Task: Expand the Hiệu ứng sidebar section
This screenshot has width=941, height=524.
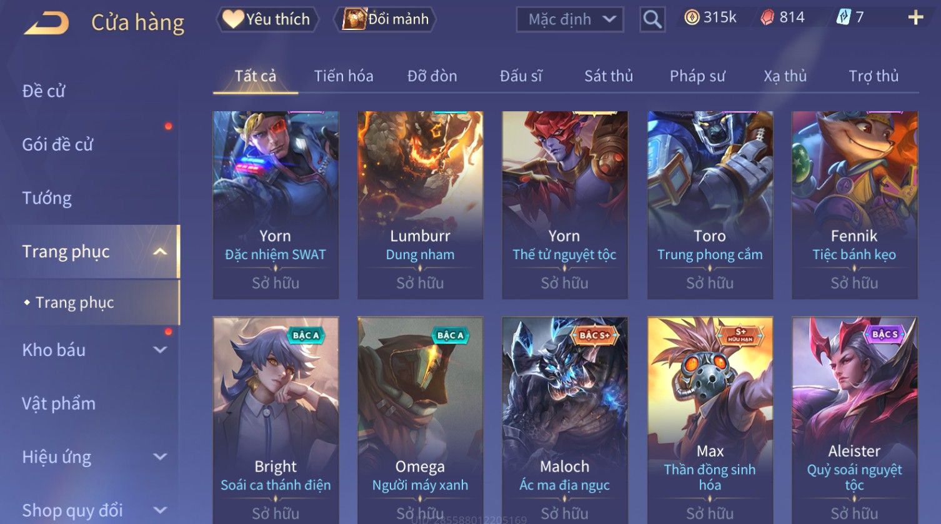Action: click(x=161, y=457)
